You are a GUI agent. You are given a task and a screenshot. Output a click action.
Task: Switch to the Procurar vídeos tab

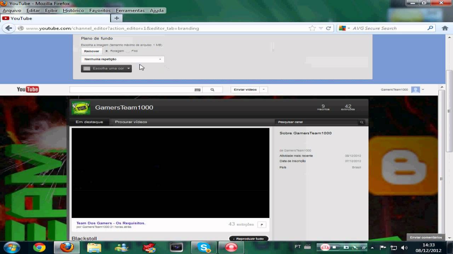131,122
